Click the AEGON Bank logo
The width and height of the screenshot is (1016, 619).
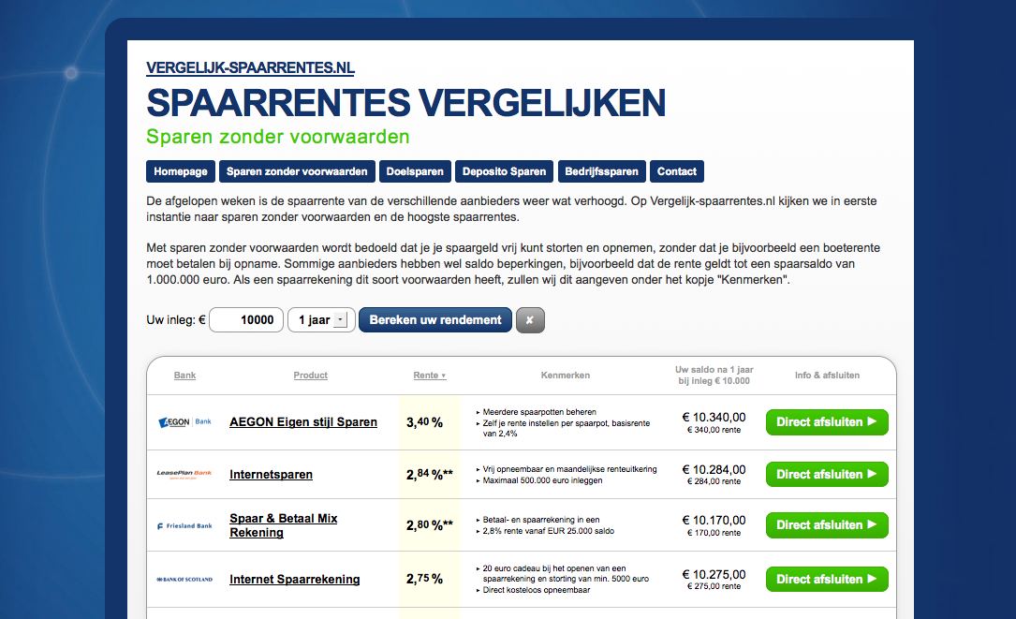(184, 422)
